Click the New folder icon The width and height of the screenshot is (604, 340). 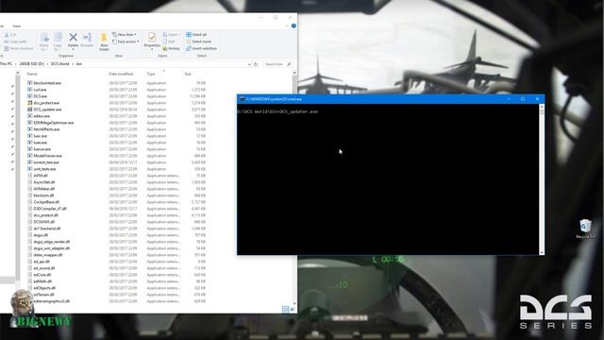point(104,38)
